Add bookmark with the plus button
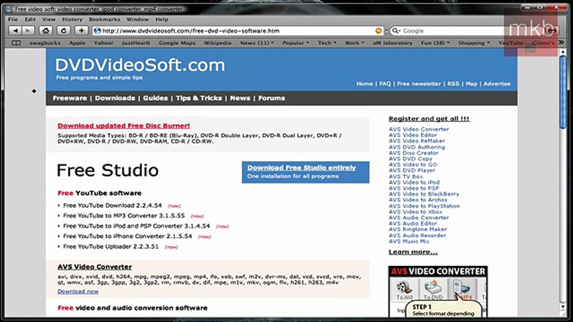 [81, 31]
